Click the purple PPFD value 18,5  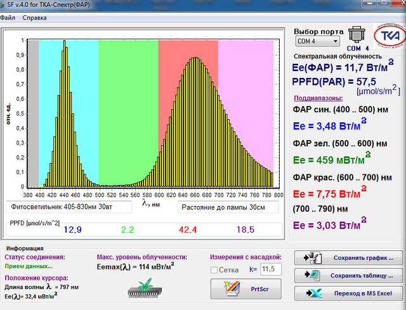tap(246, 229)
